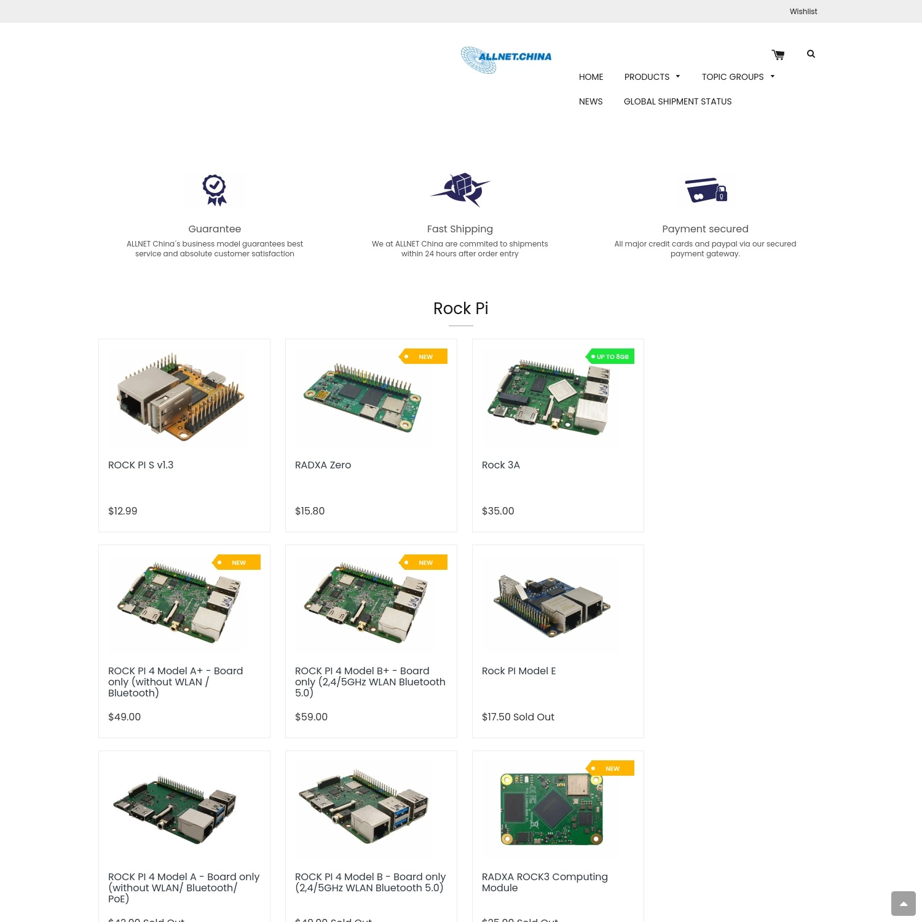
Task: Click the Guarantee heading text
Action: pos(215,229)
